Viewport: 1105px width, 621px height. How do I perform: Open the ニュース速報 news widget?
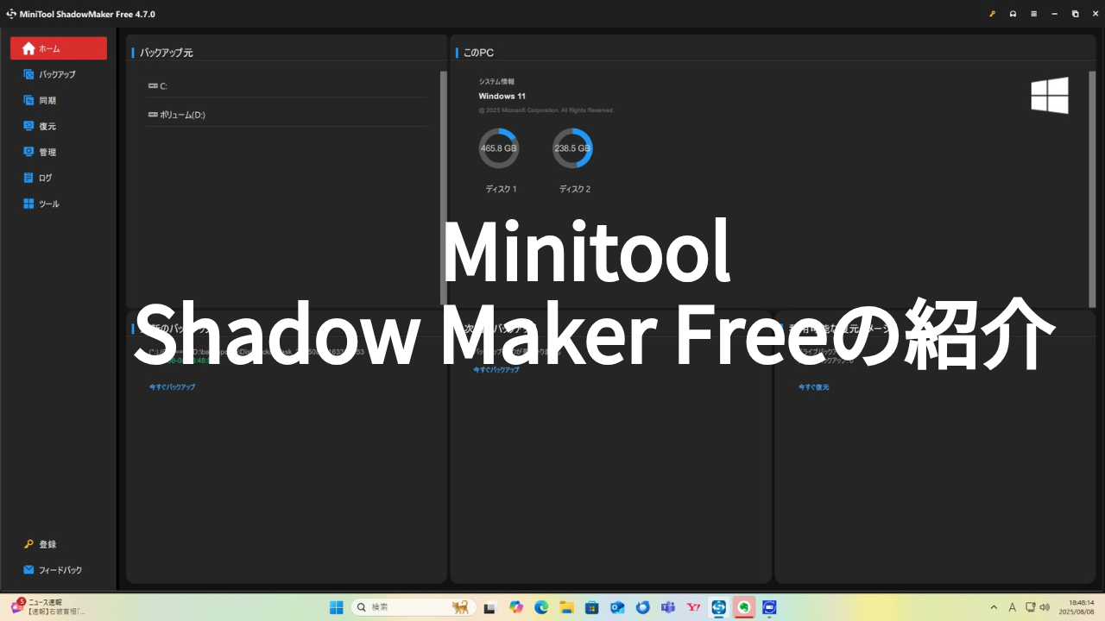(x=48, y=607)
